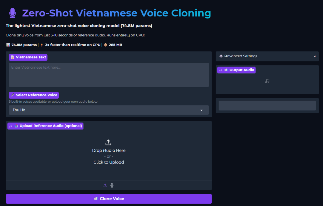
Task: Click the microphone icon beside the page title
Action: (13, 13)
